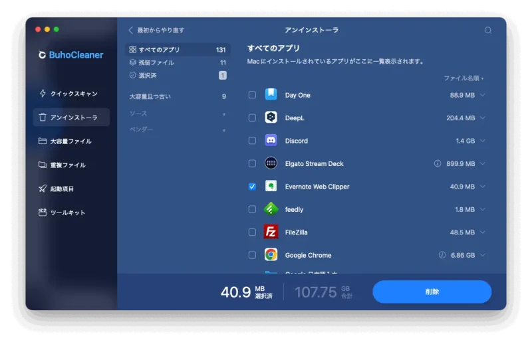Open the ファイル名順 sort dropdown
Viewport: 532px width, 344px height.
click(464, 78)
